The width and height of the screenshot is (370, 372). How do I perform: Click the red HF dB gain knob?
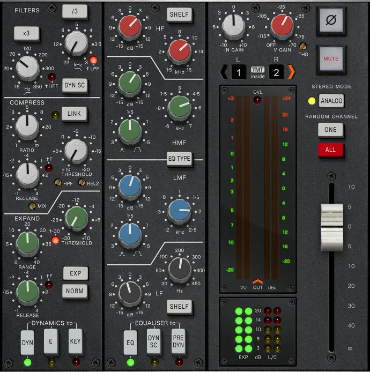click(130, 27)
